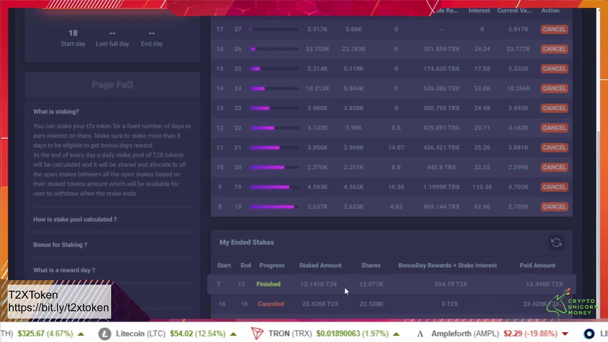Cancel the stake starting day 17

point(554,29)
